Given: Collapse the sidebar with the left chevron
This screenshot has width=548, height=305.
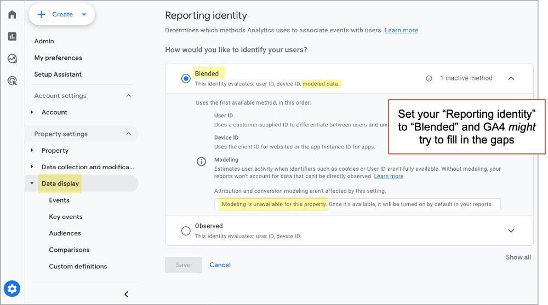Looking at the screenshot, I should [126, 294].
